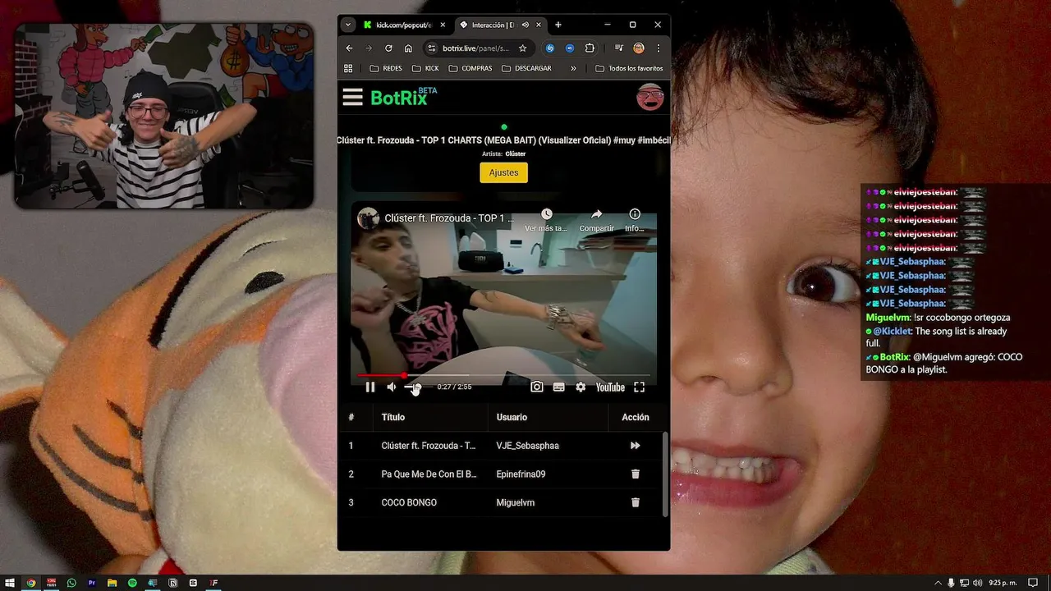
Task: Bookmark this page with the star
Action: (522, 48)
